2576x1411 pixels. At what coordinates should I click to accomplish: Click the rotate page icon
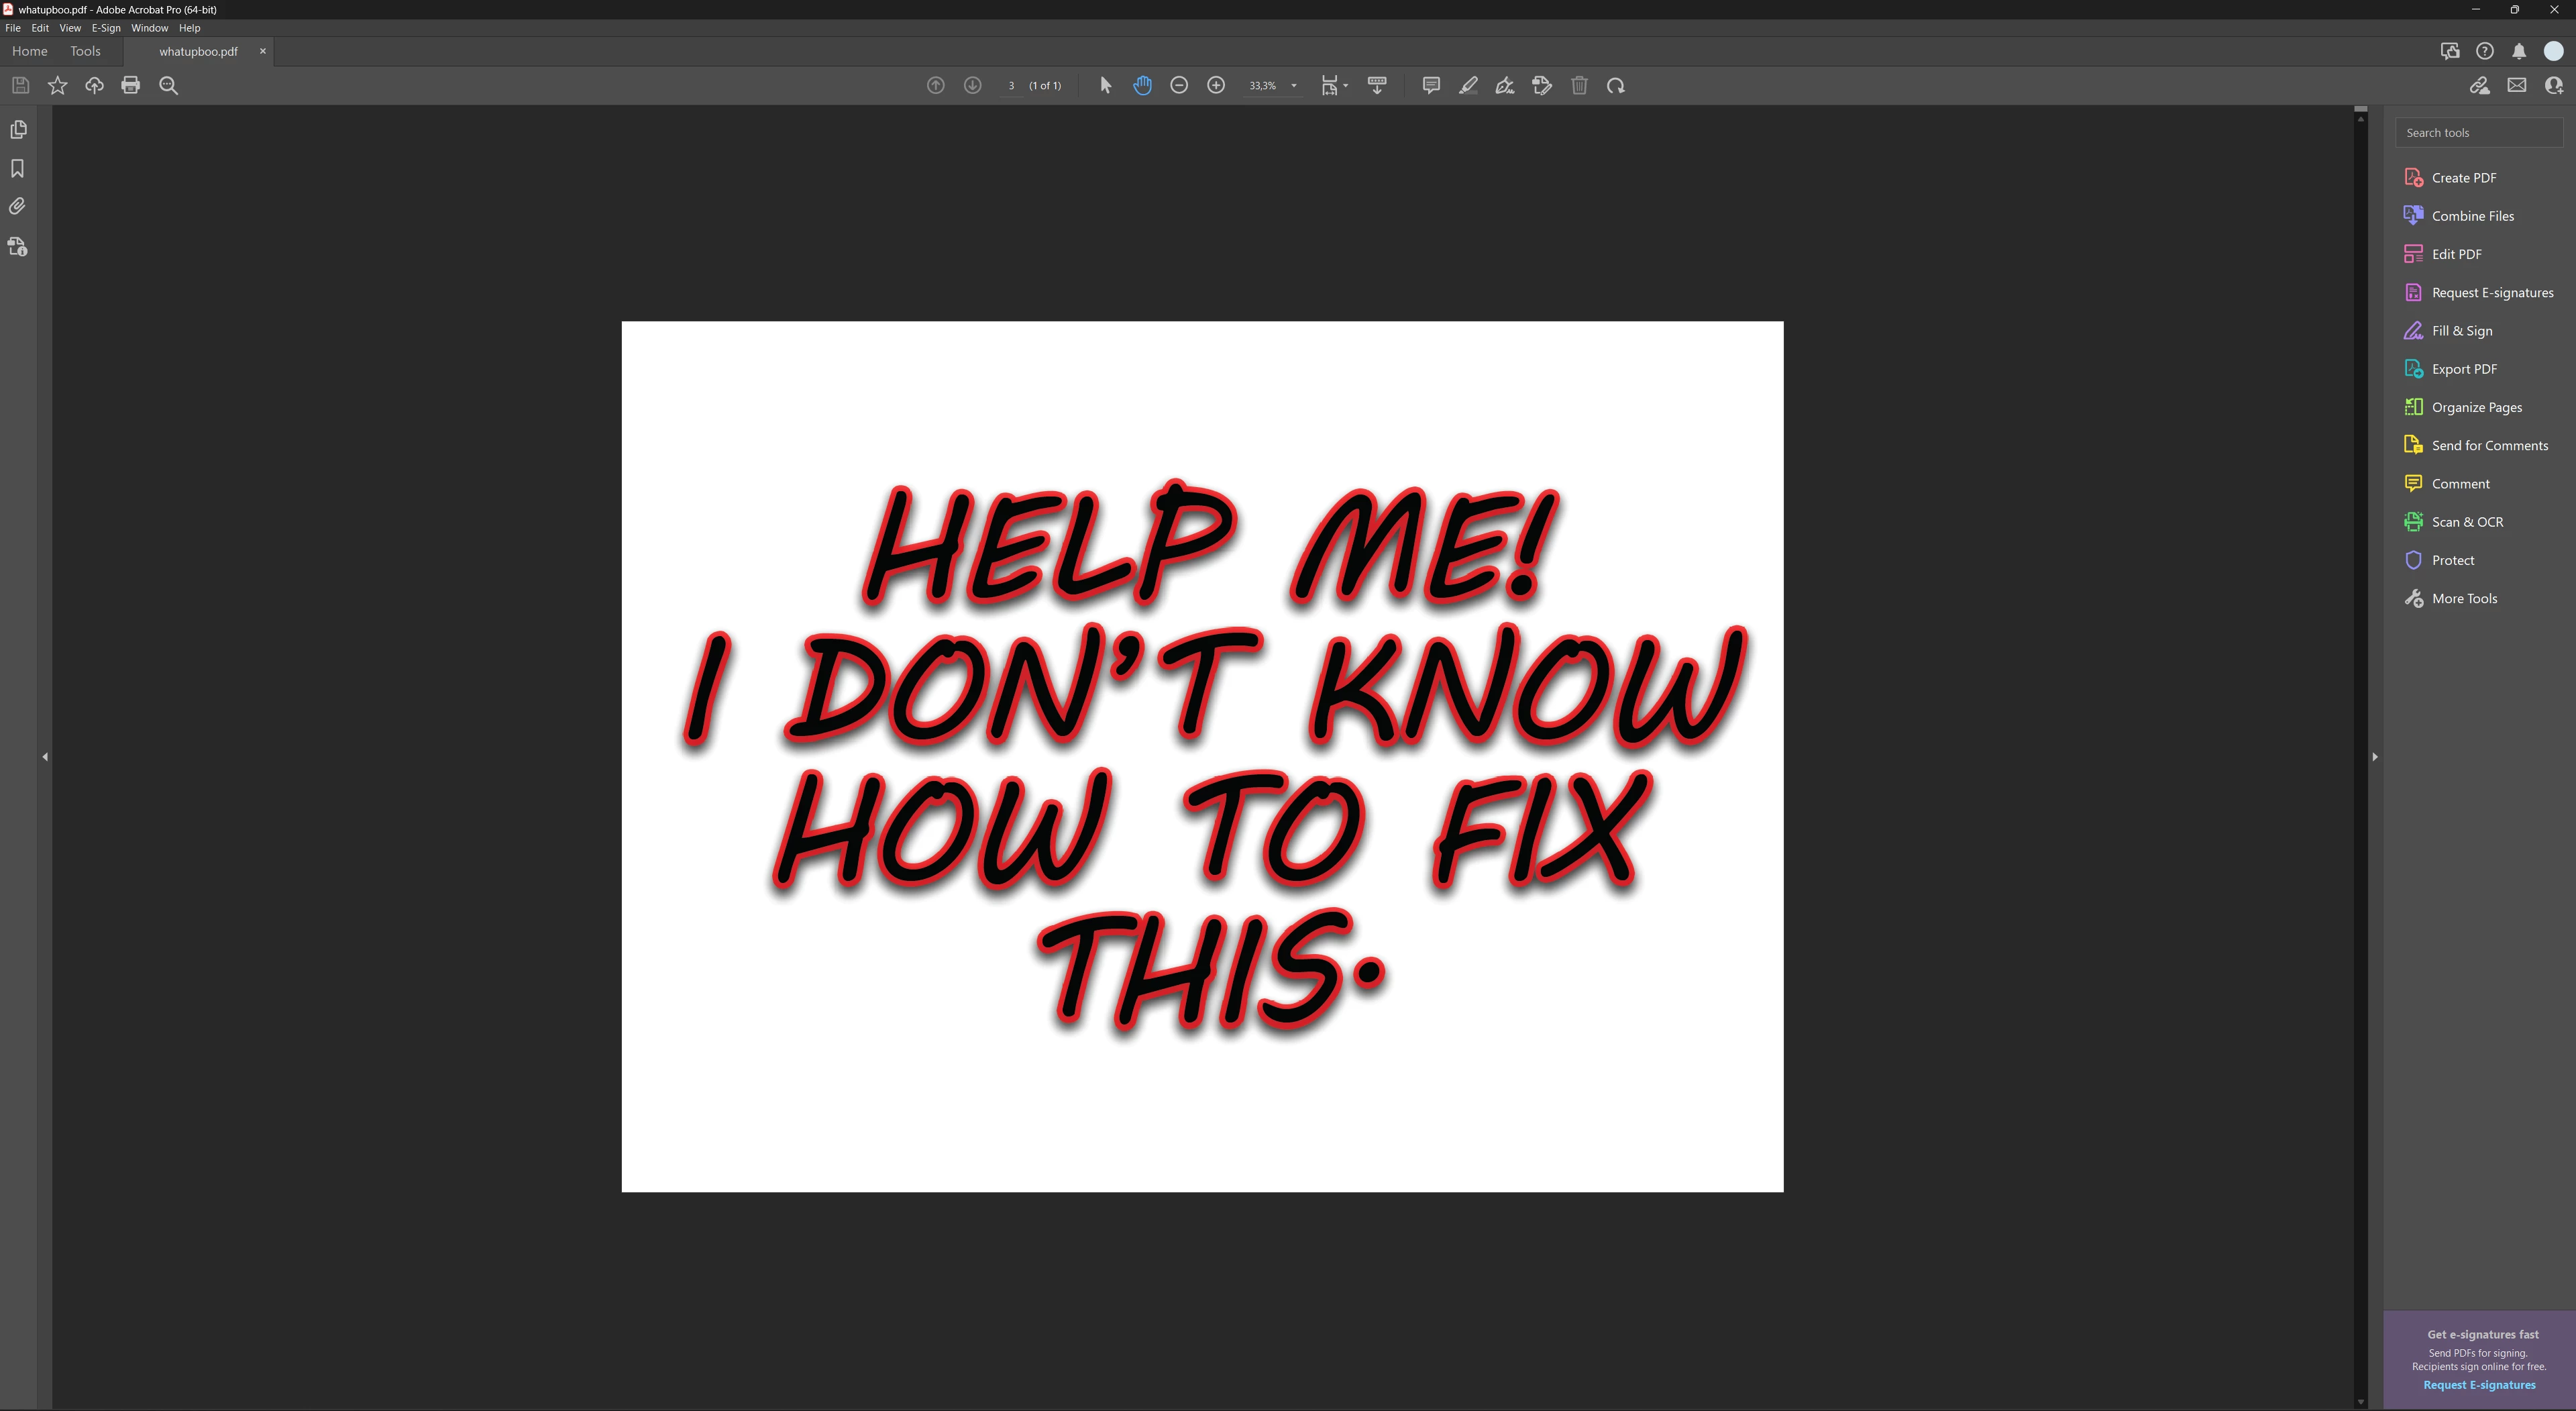coord(1615,86)
